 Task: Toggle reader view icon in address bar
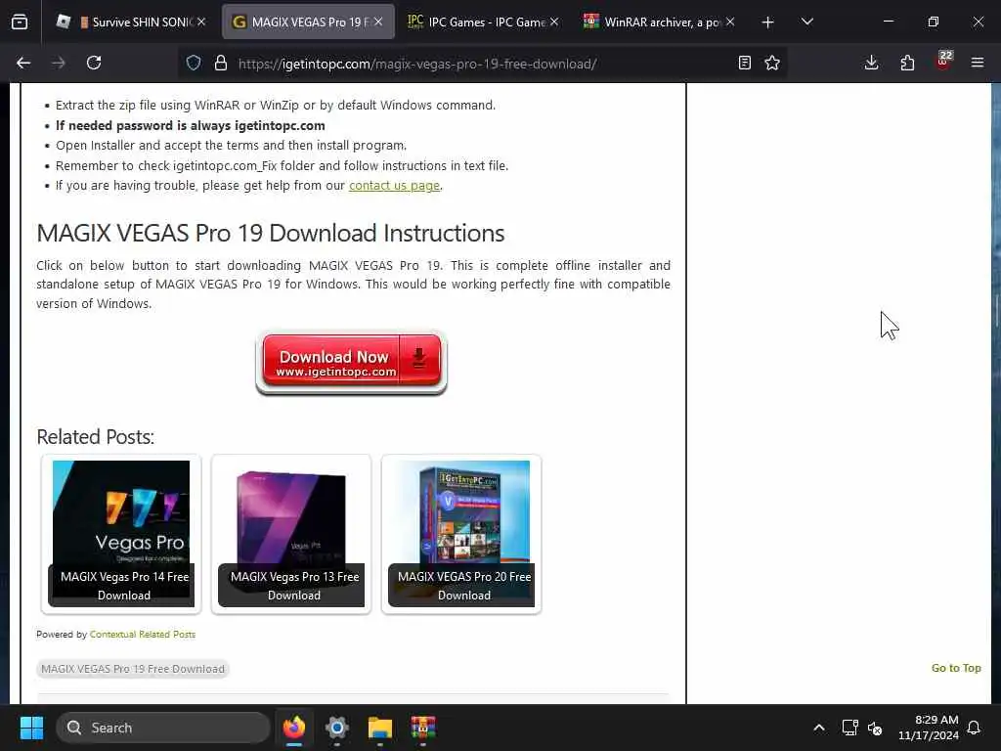point(744,63)
